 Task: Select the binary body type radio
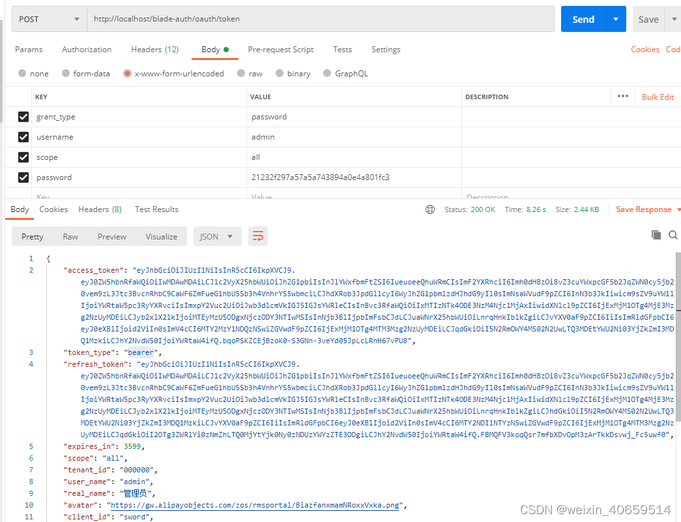coord(280,73)
